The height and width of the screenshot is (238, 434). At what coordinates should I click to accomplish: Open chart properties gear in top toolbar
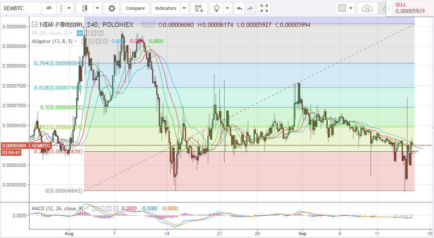pos(112,8)
